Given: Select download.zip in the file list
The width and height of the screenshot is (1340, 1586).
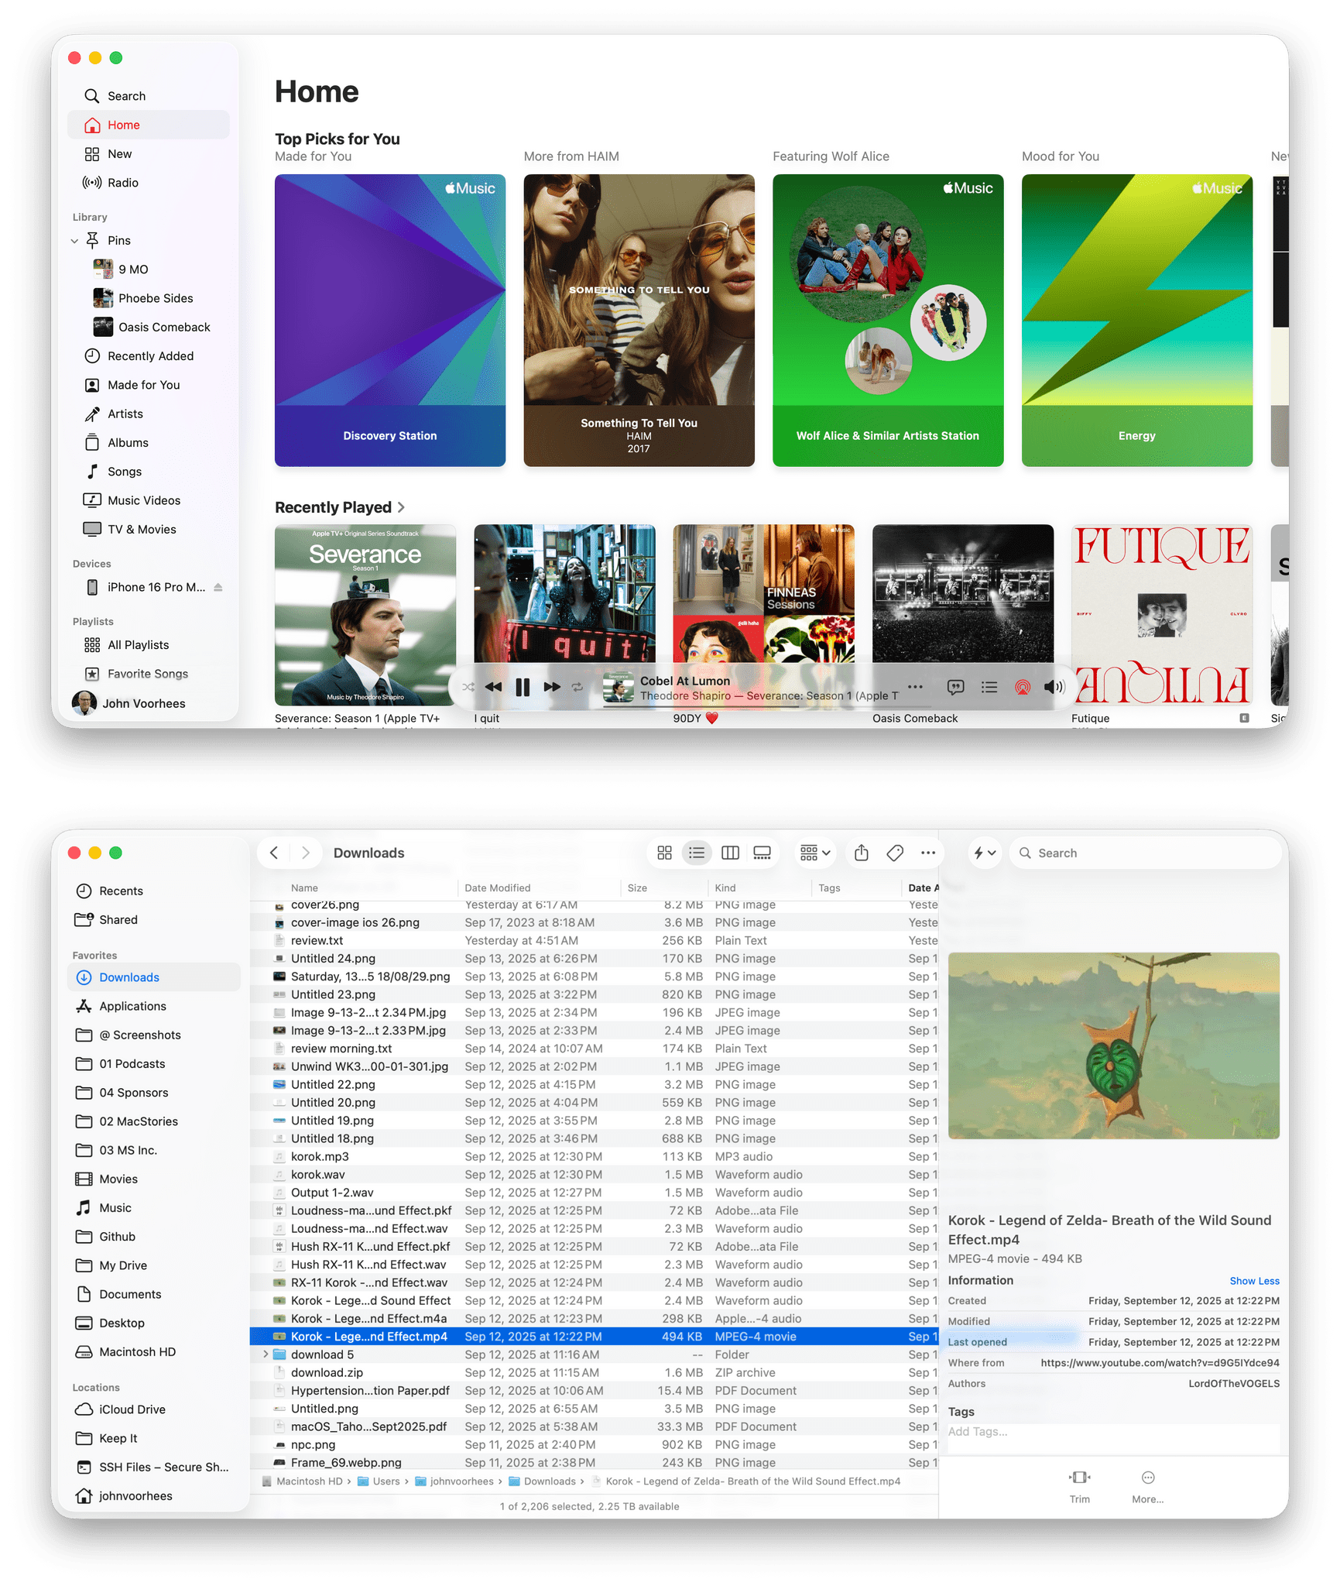Looking at the screenshot, I should click(x=594, y=1372).
